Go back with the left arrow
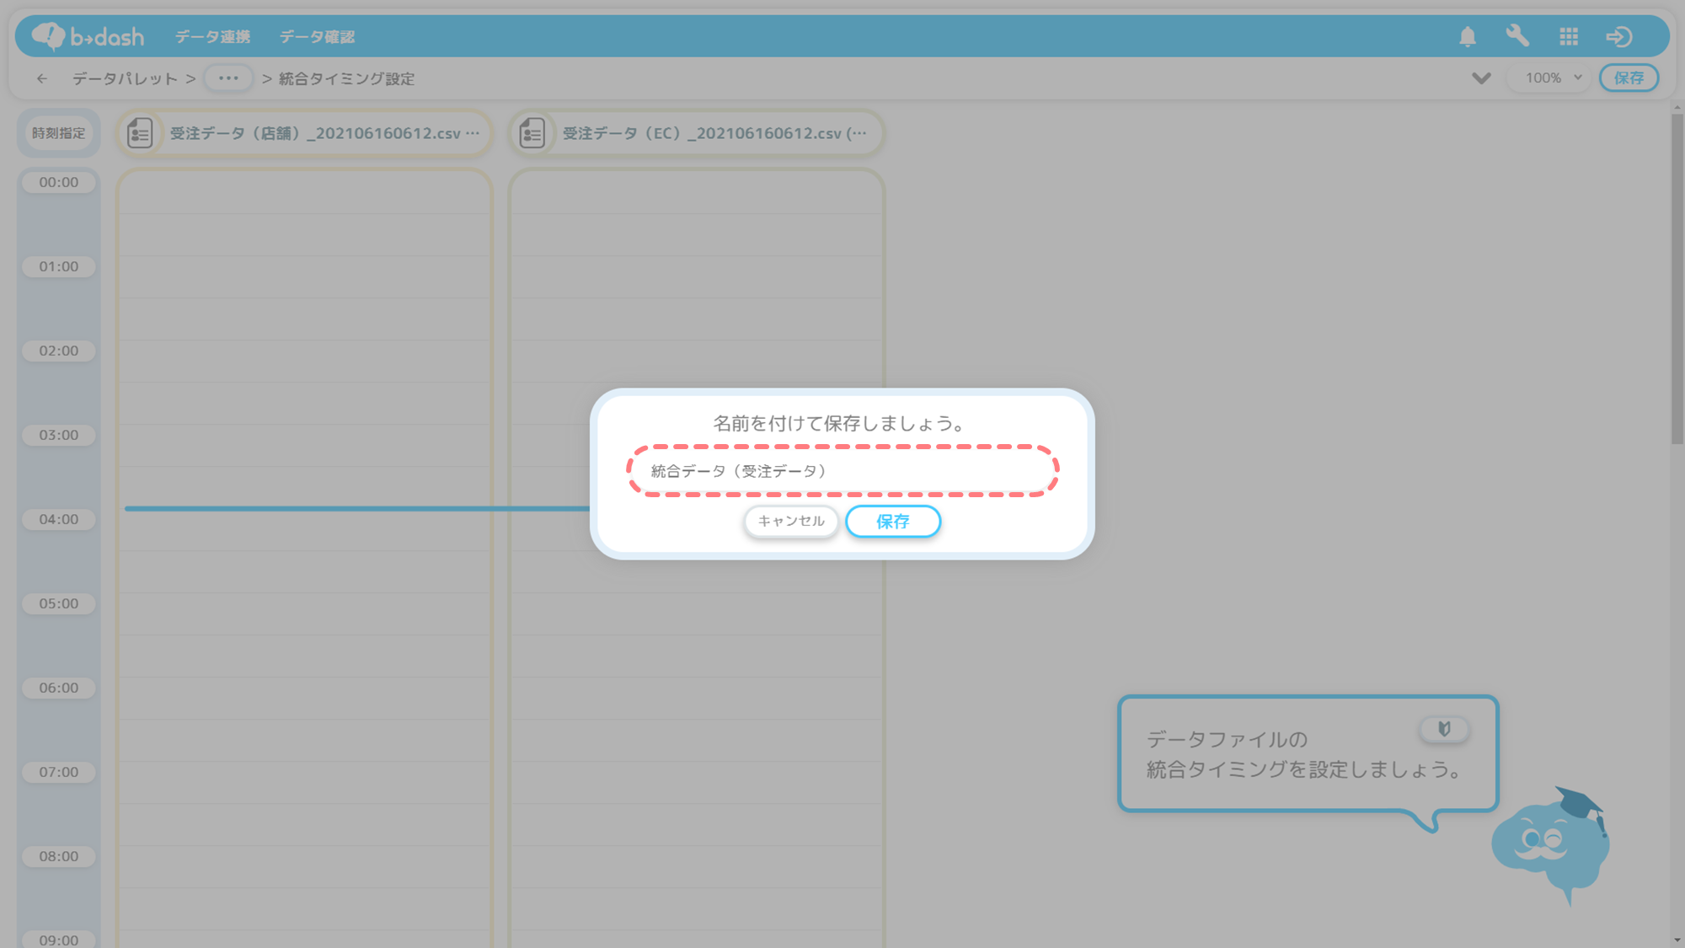 point(41,78)
